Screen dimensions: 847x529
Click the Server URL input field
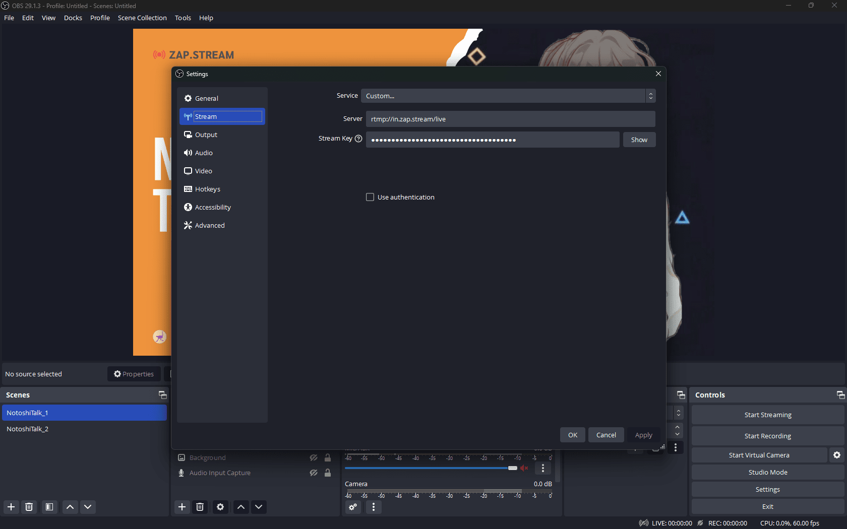(510, 119)
